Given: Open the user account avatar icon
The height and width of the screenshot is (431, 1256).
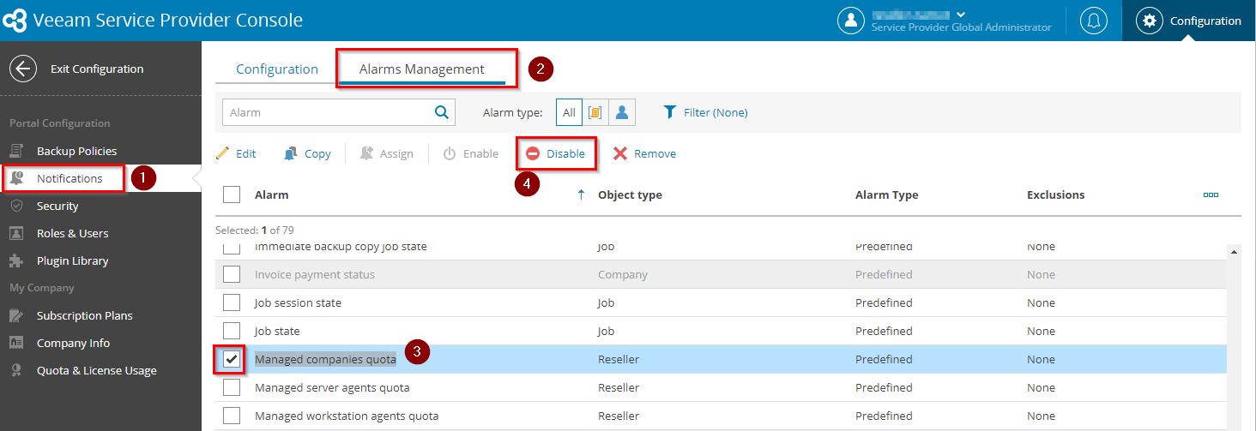Looking at the screenshot, I should pos(850,21).
